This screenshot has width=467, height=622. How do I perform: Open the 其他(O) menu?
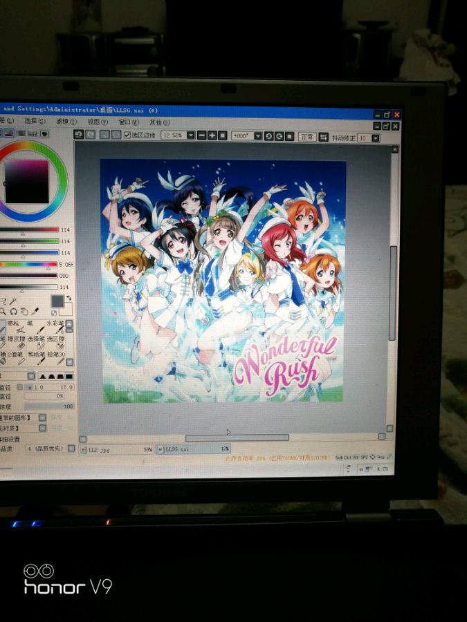click(160, 122)
